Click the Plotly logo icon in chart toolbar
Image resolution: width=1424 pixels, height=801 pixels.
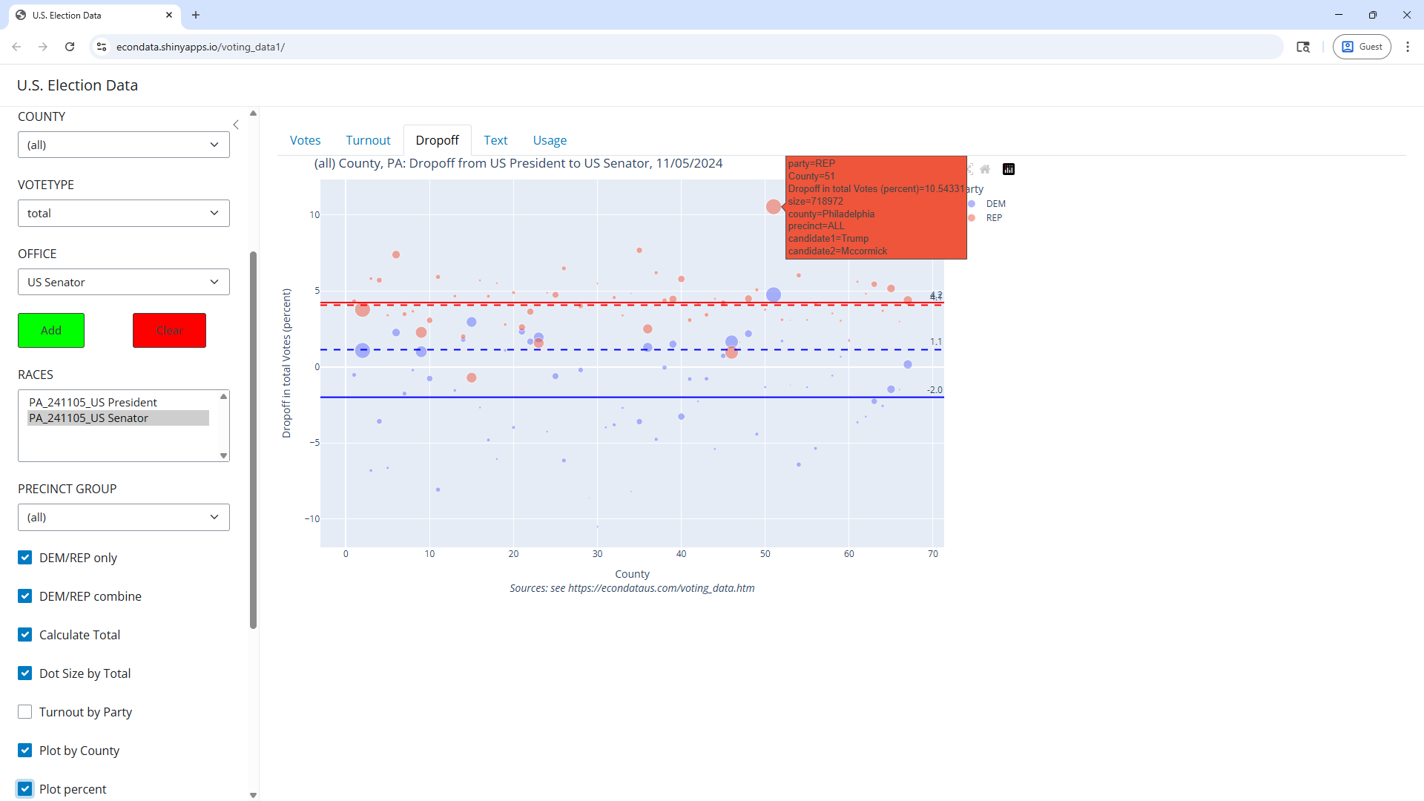click(x=1009, y=169)
